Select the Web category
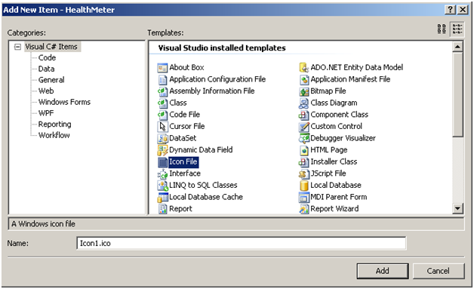474x289 pixels. (46, 91)
